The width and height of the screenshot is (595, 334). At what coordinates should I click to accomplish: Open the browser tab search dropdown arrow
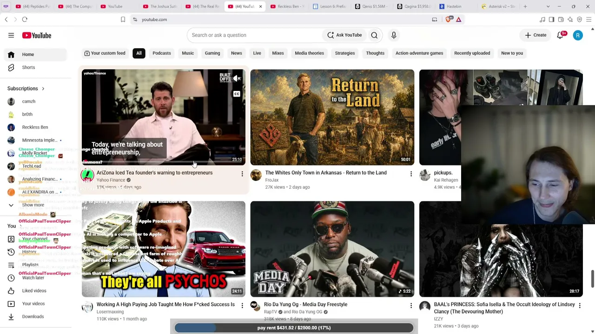click(x=548, y=6)
